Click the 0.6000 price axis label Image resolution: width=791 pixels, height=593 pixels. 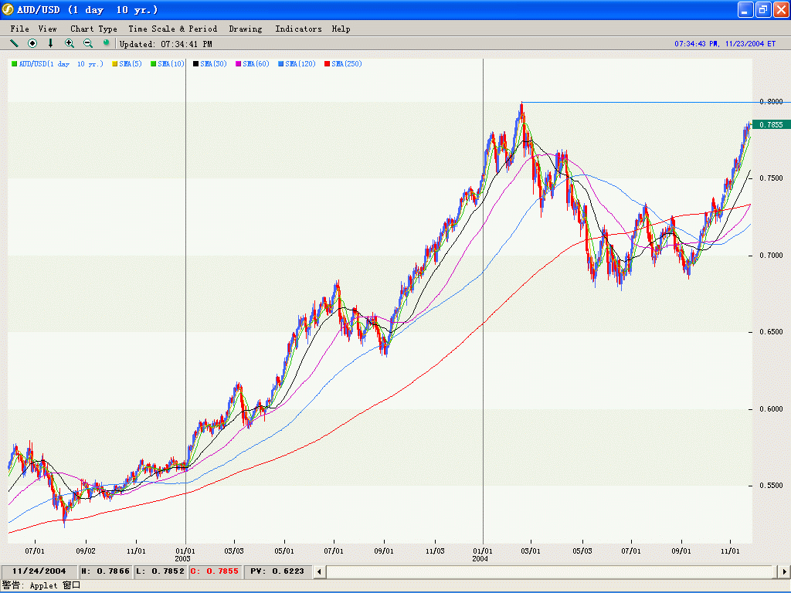[771, 409]
